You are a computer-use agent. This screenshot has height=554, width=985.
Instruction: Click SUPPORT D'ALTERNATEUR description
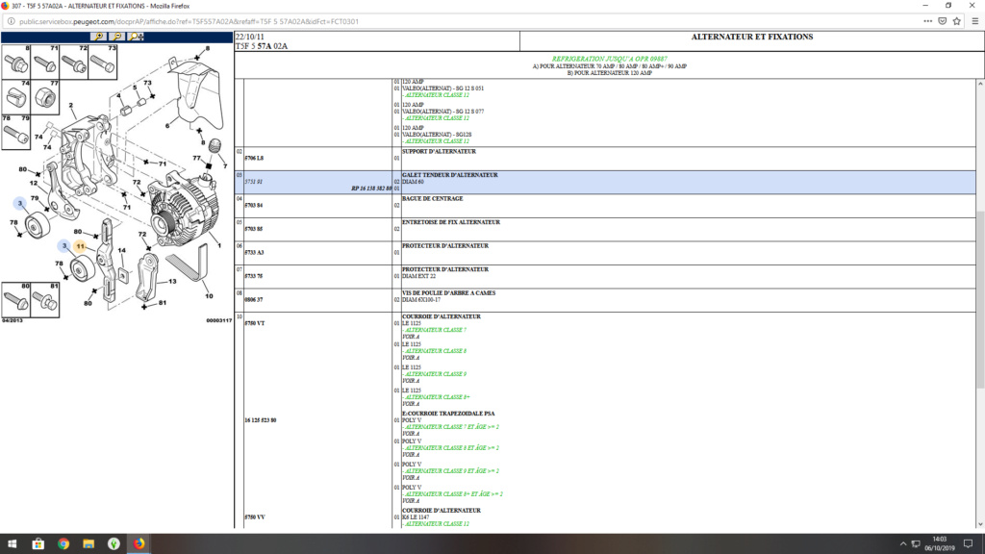(x=439, y=151)
